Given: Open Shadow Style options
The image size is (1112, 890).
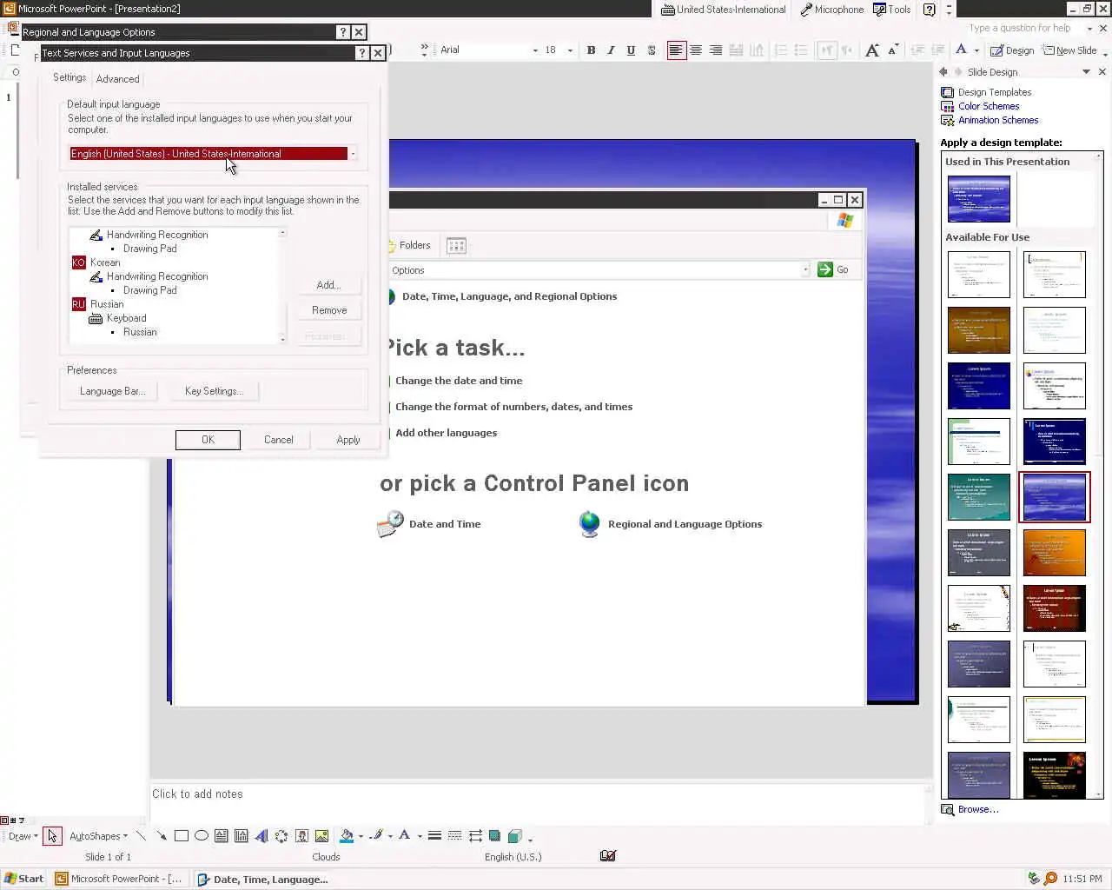Looking at the screenshot, I should pos(494,836).
